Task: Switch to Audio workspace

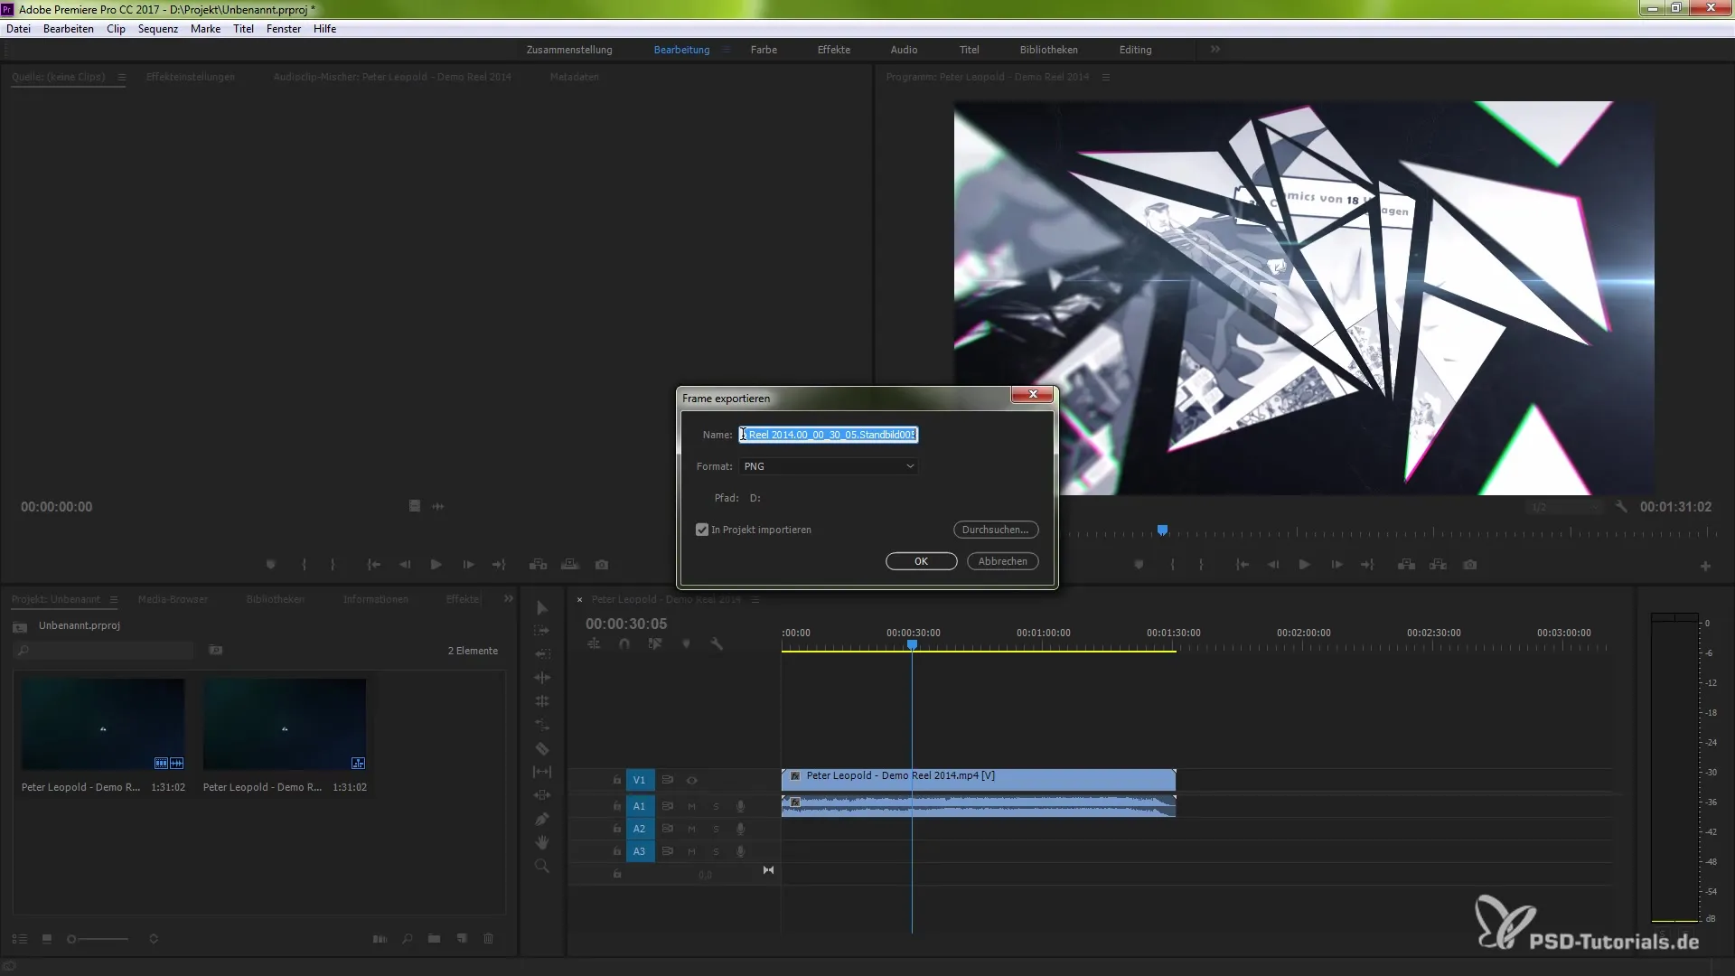Action: pos(904,50)
